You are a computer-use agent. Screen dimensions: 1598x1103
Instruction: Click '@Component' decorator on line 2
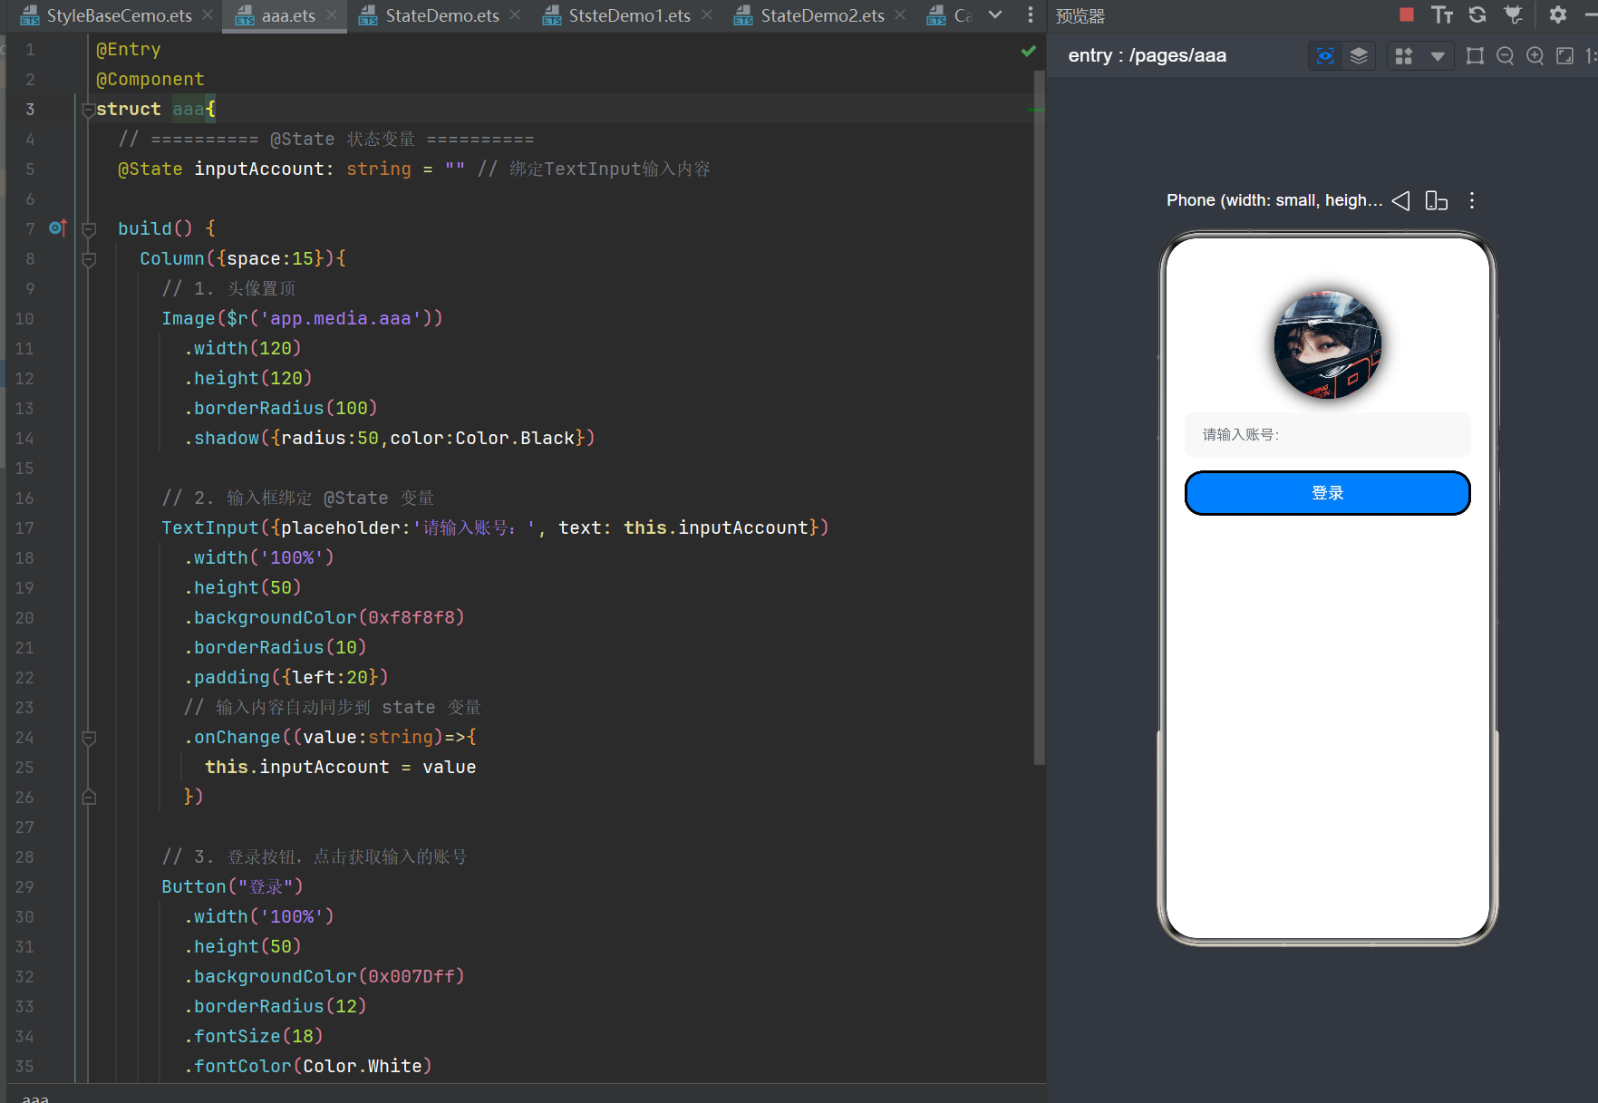[150, 80]
